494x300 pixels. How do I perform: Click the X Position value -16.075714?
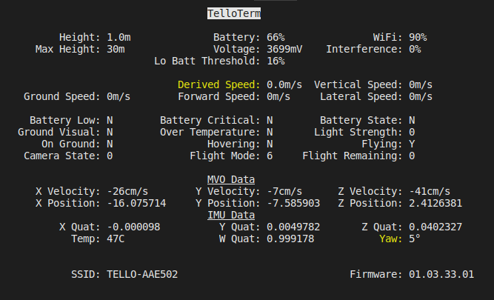point(136,203)
